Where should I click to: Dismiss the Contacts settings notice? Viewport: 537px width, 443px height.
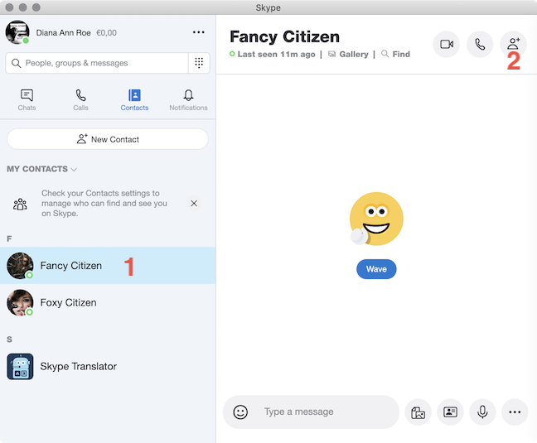pos(194,204)
